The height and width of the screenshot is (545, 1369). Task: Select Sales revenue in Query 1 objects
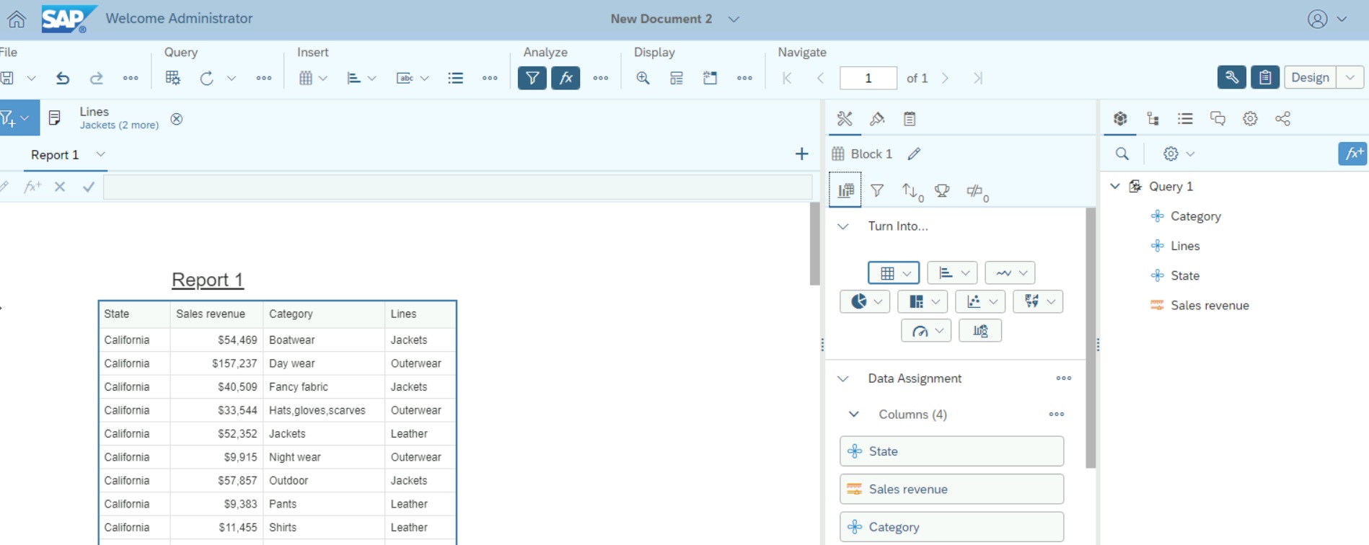[x=1209, y=305]
